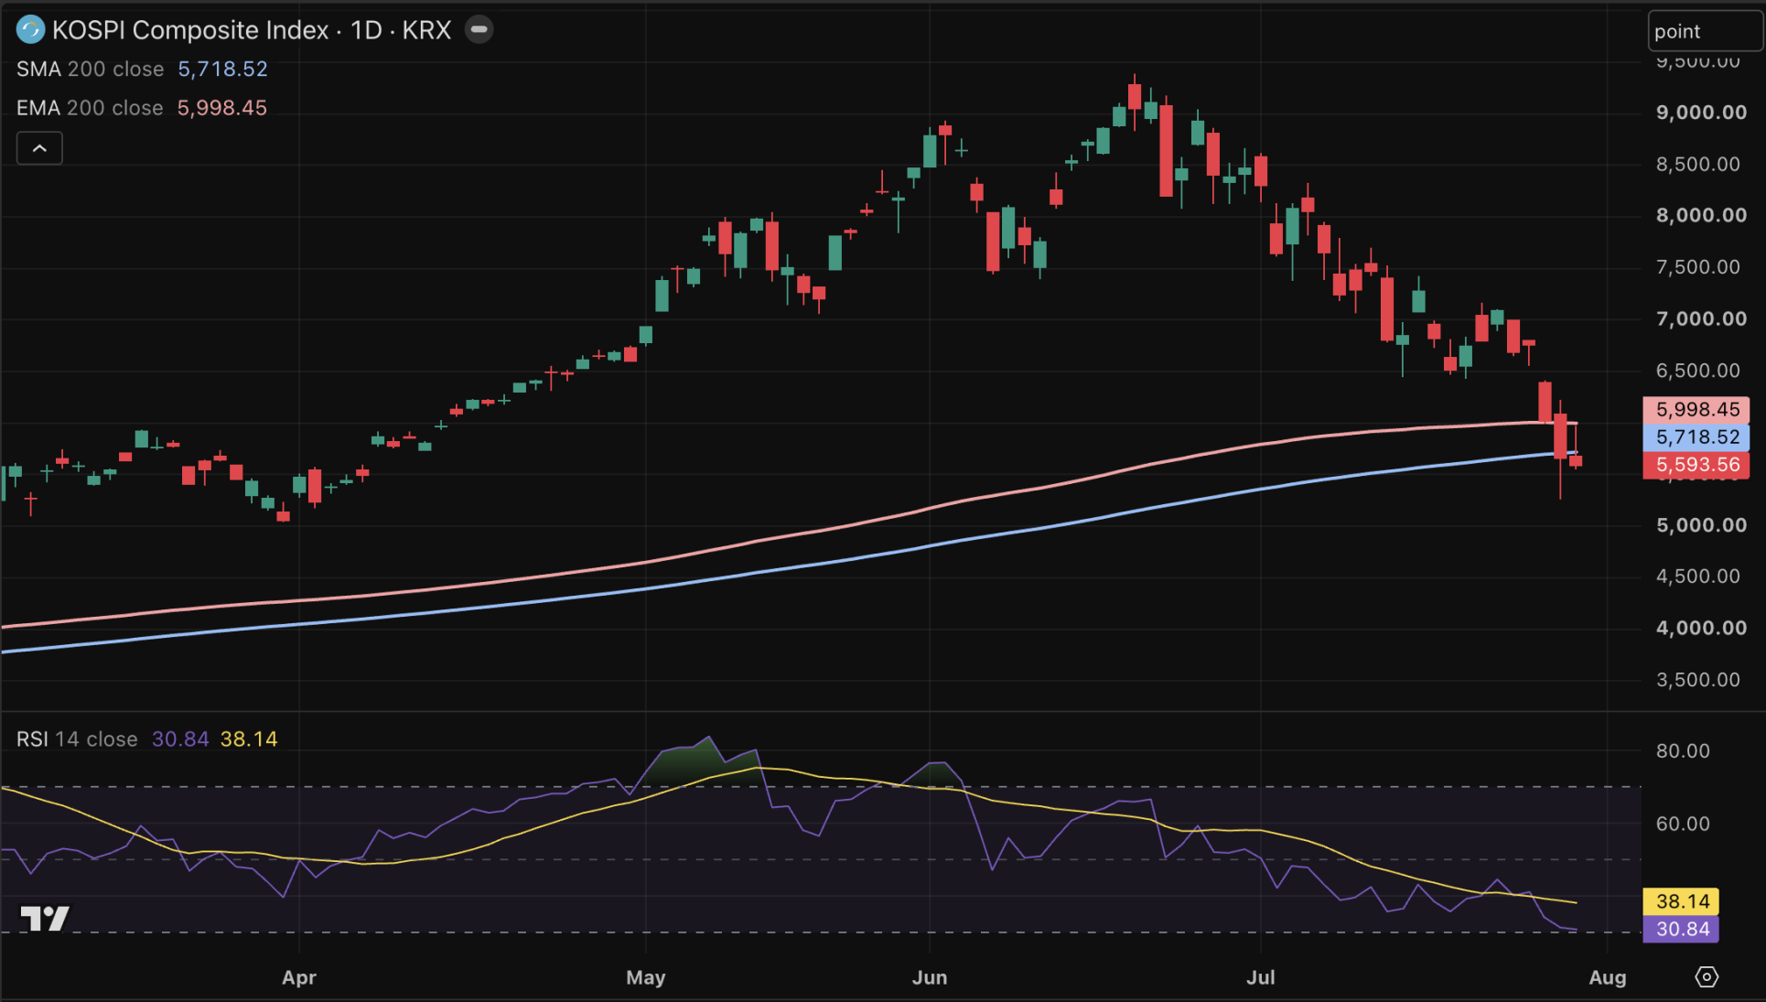
Task: Select the EMA 200 close indicator legend
Action: pos(90,108)
